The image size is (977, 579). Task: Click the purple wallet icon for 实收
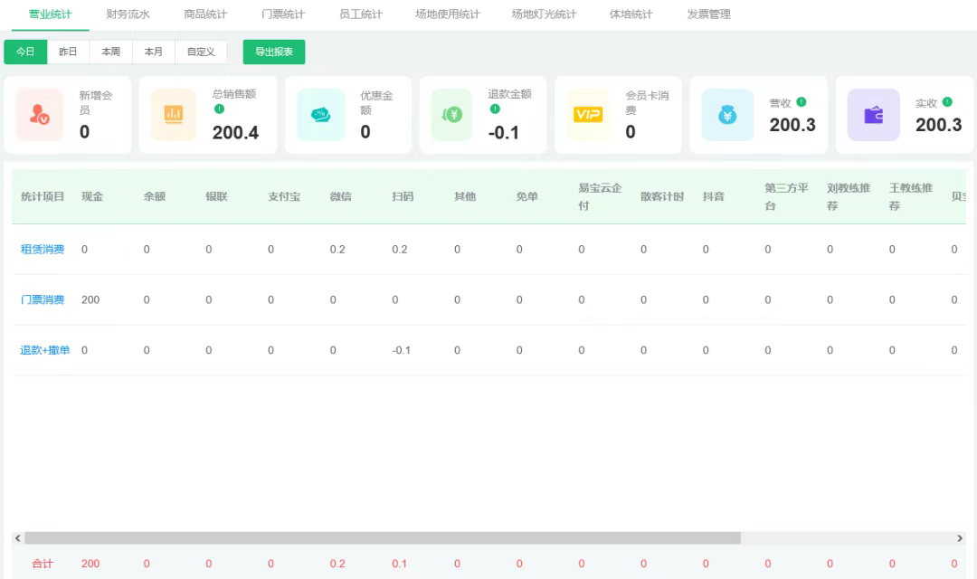point(873,115)
